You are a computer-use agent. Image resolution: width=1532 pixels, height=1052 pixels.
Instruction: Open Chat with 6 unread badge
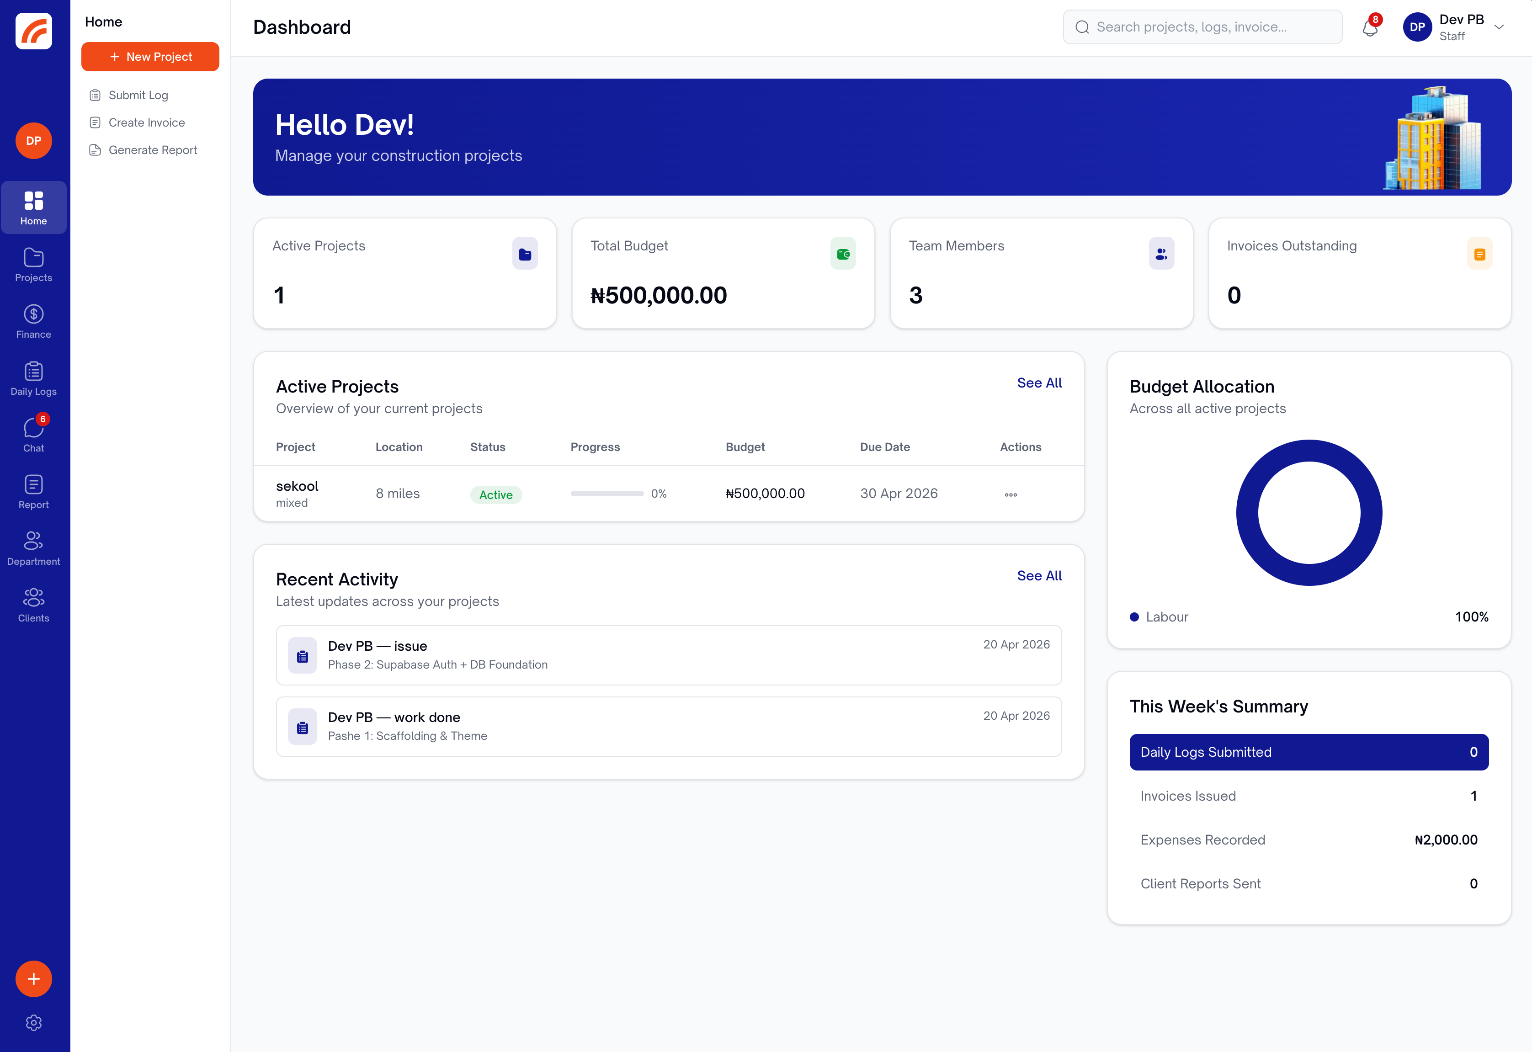(x=34, y=435)
